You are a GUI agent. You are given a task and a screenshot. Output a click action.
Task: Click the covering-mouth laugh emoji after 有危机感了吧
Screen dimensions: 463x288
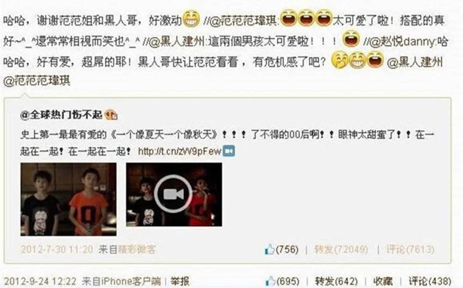[340, 60]
